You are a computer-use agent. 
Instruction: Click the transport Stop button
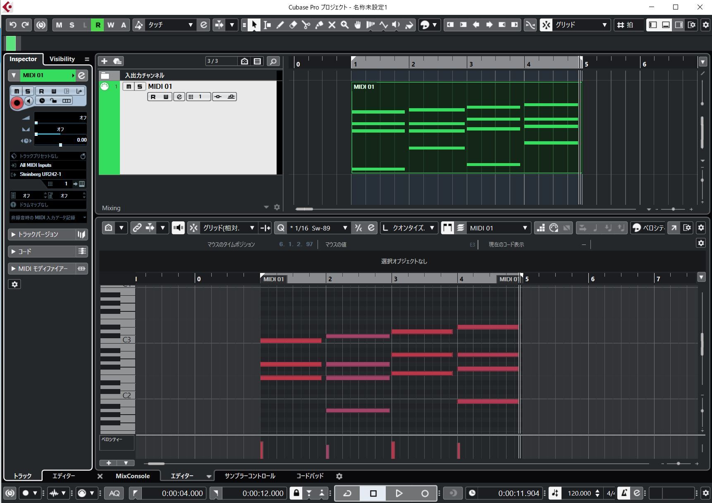[x=373, y=493]
